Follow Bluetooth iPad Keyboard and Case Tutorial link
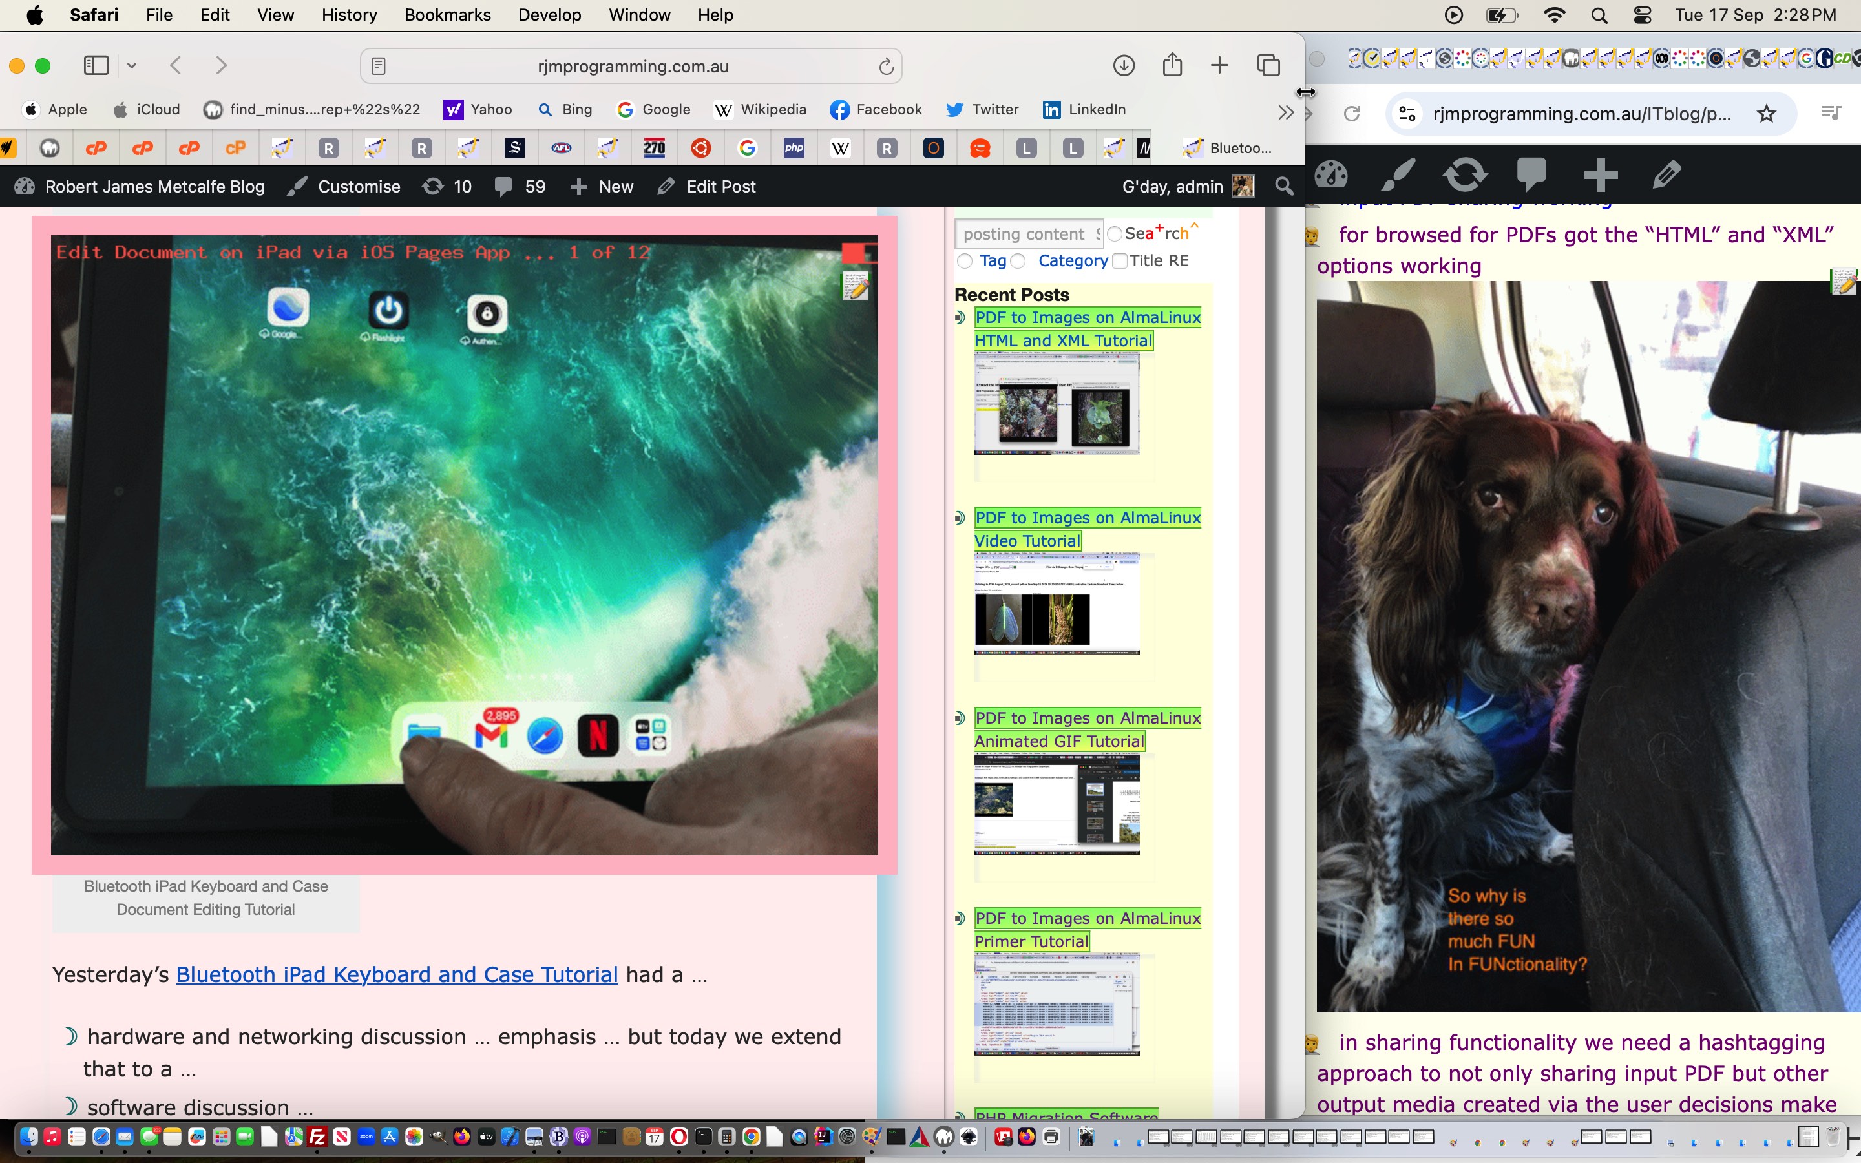The width and height of the screenshot is (1861, 1163). pyautogui.click(x=397, y=974)
